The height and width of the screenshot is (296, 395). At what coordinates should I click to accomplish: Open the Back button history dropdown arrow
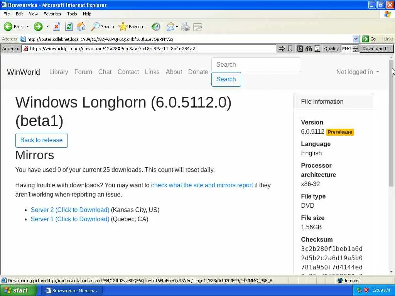pos(27,27)
